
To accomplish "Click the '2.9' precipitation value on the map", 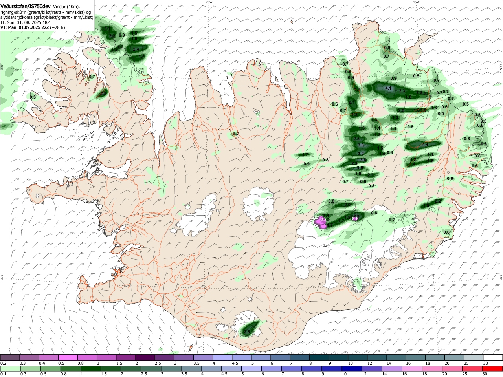I will 354,164.
